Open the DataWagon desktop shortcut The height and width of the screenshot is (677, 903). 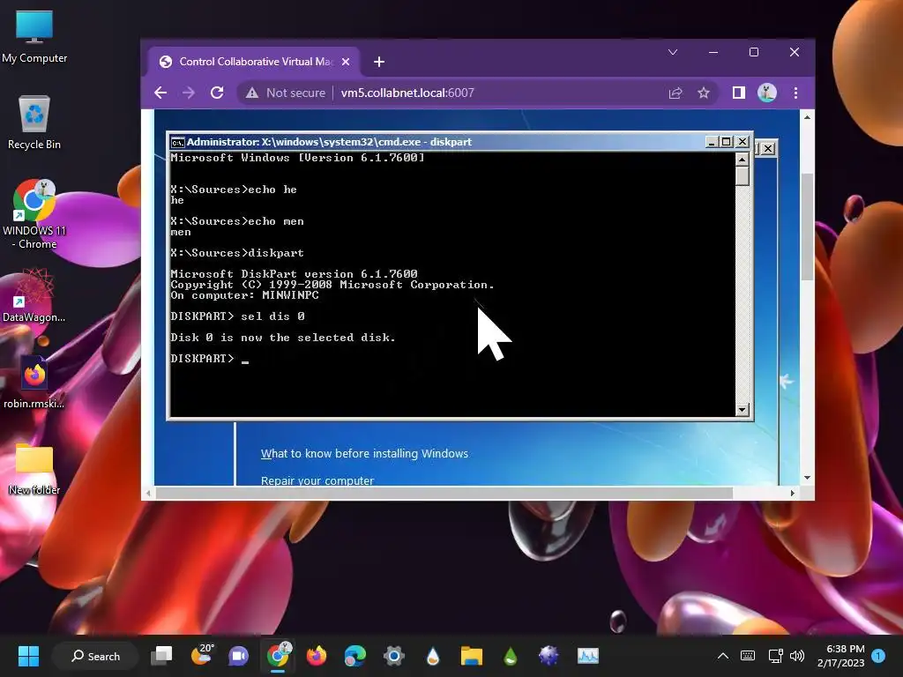click(x=34, y=295)
